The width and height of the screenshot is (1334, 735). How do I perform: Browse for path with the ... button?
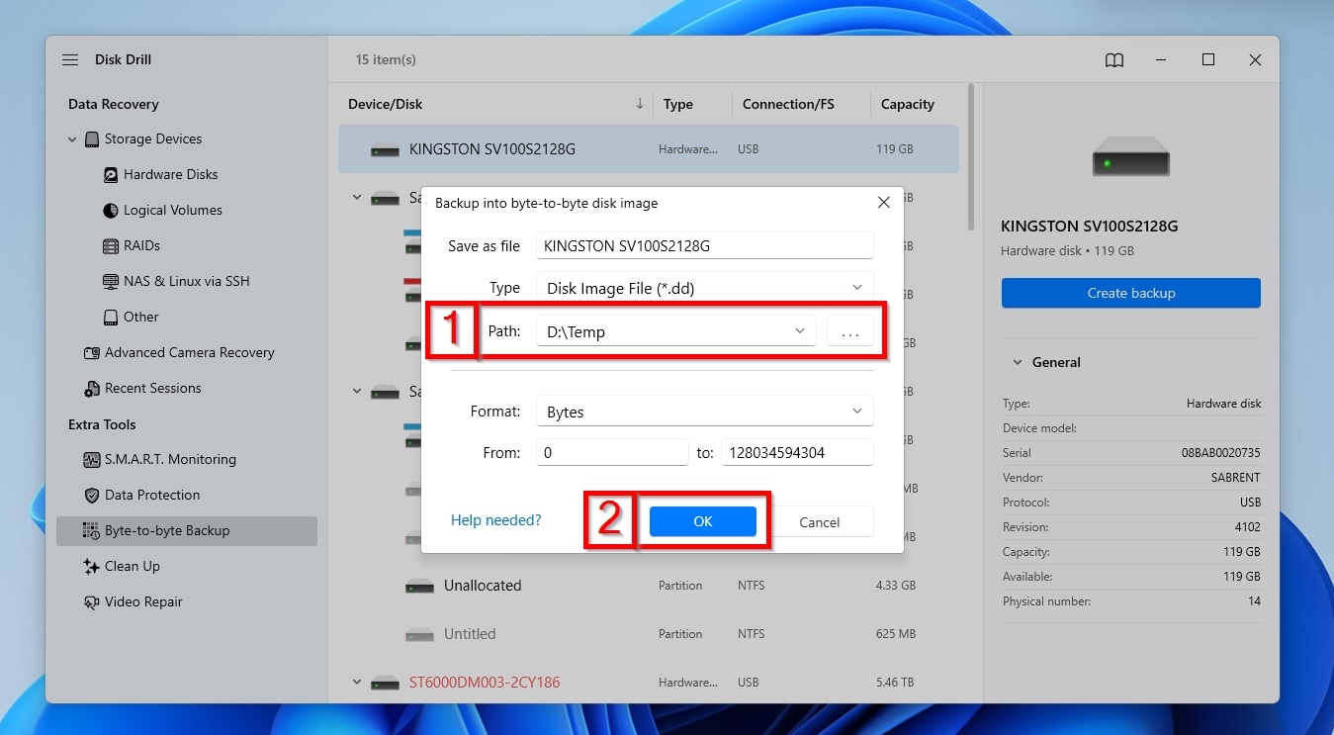click(850, 331)
